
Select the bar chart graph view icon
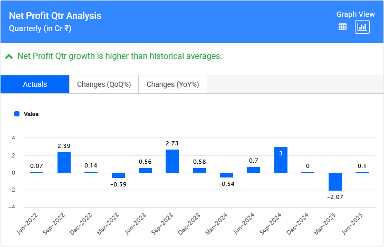(x=362, y=27)
